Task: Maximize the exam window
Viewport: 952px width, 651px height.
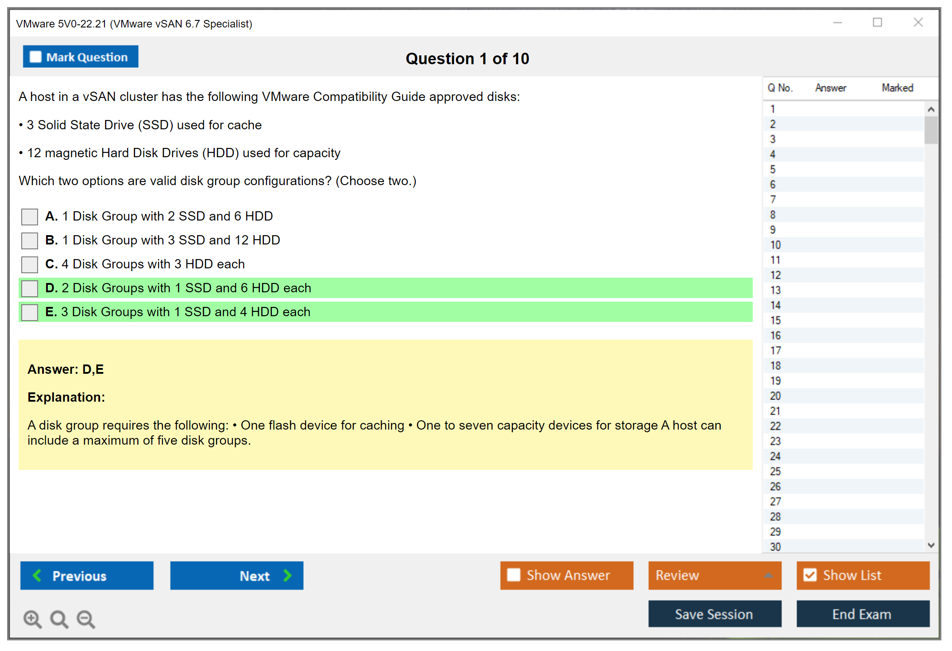Action: click(x=877, y=23)
